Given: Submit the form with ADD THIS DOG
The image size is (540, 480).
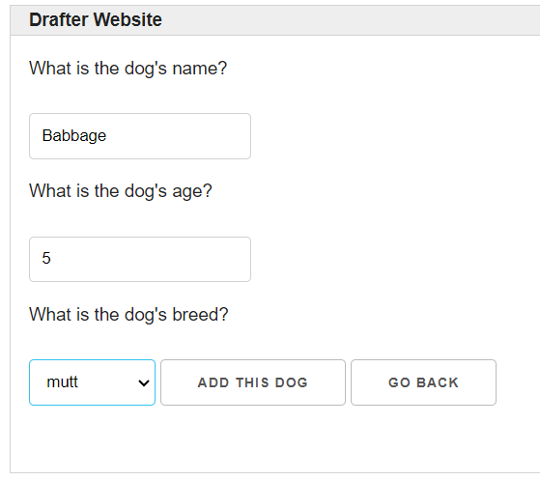Looking at the screenshot, I should (253, 382).
